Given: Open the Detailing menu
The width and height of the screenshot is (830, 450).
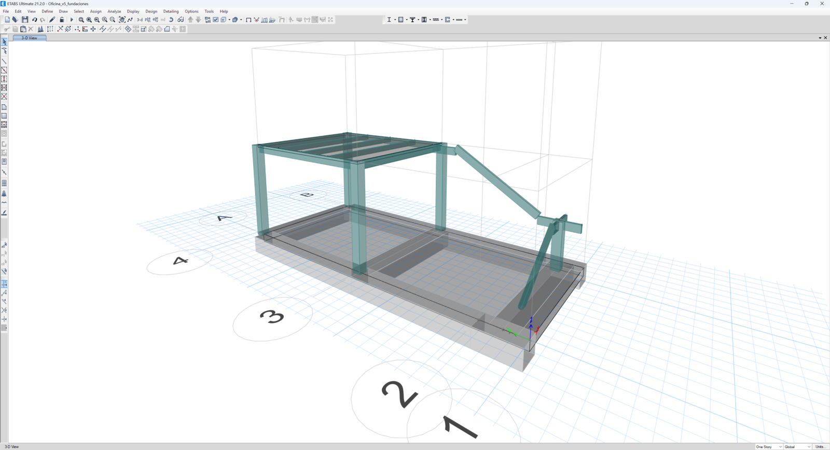Looking at the screenshot, I should 171,11.
